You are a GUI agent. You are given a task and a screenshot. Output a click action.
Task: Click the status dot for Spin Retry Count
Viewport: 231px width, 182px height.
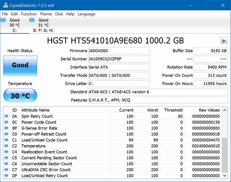(6, 116)
